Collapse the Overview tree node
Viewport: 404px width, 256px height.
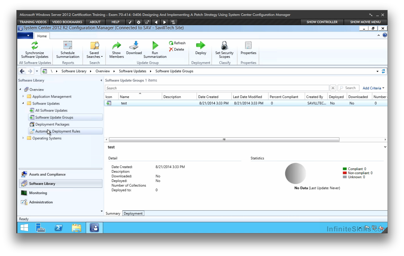(20, 90)
